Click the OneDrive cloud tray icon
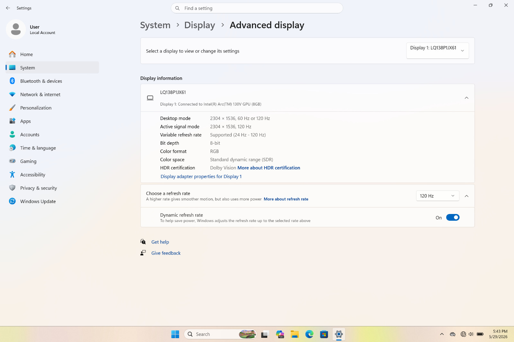The width and height of the screenshot is (514, 342). (x=453, y=334)
